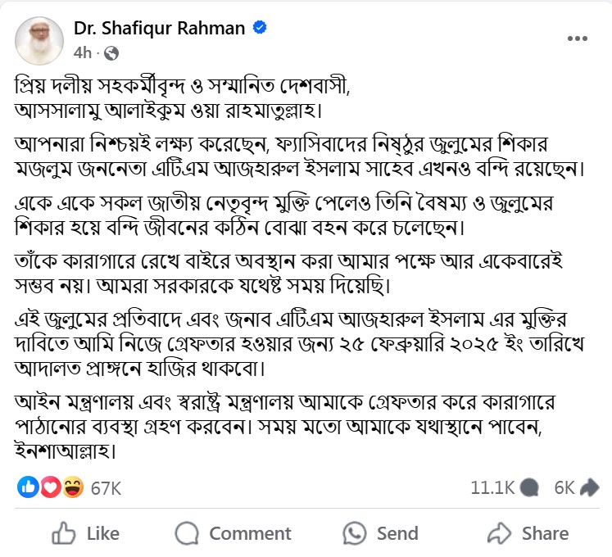Screen dimensions: 612x557
Task: Click the red heart love reaction icon
Action: pyautogui.click(x=50, y=487)
